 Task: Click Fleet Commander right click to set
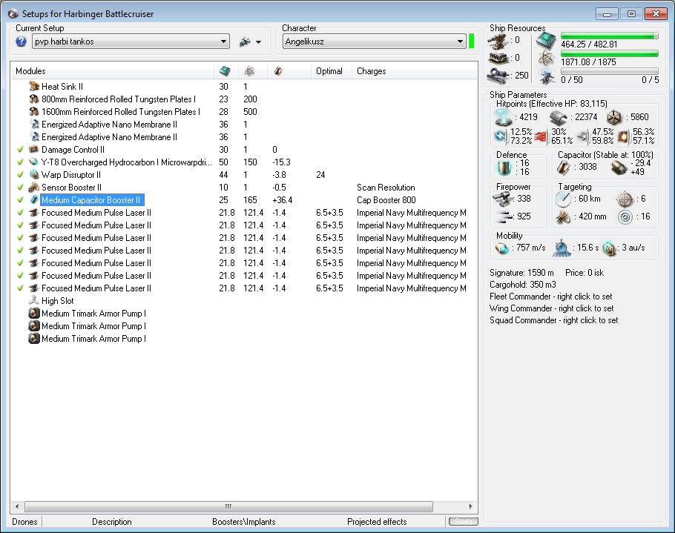(550, 297)
